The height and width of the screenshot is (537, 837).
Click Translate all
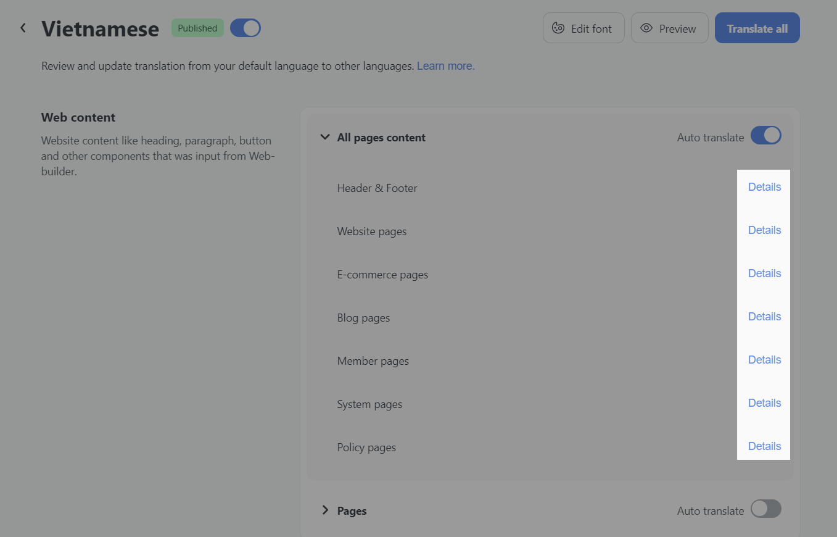pos(757,28)
